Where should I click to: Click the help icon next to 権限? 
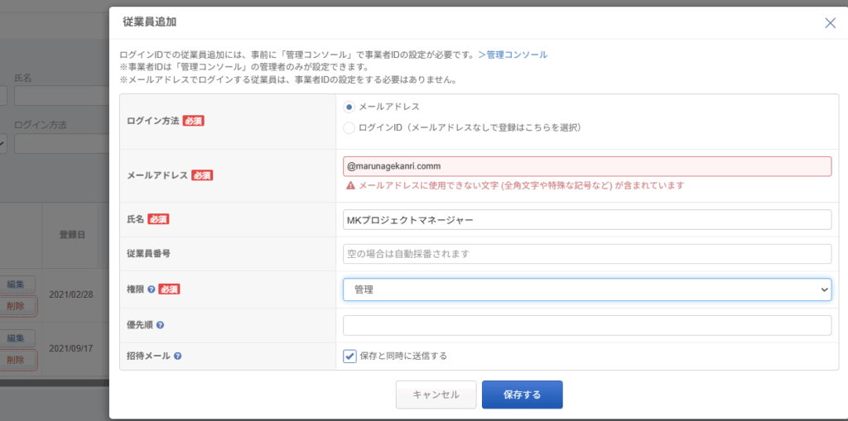152,289
